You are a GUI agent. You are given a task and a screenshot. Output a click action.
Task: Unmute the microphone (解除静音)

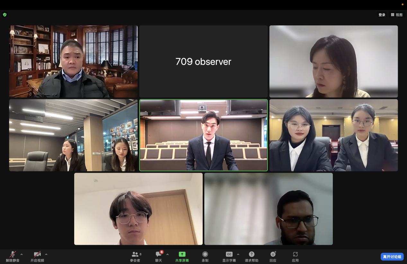[x=13, y=254]
